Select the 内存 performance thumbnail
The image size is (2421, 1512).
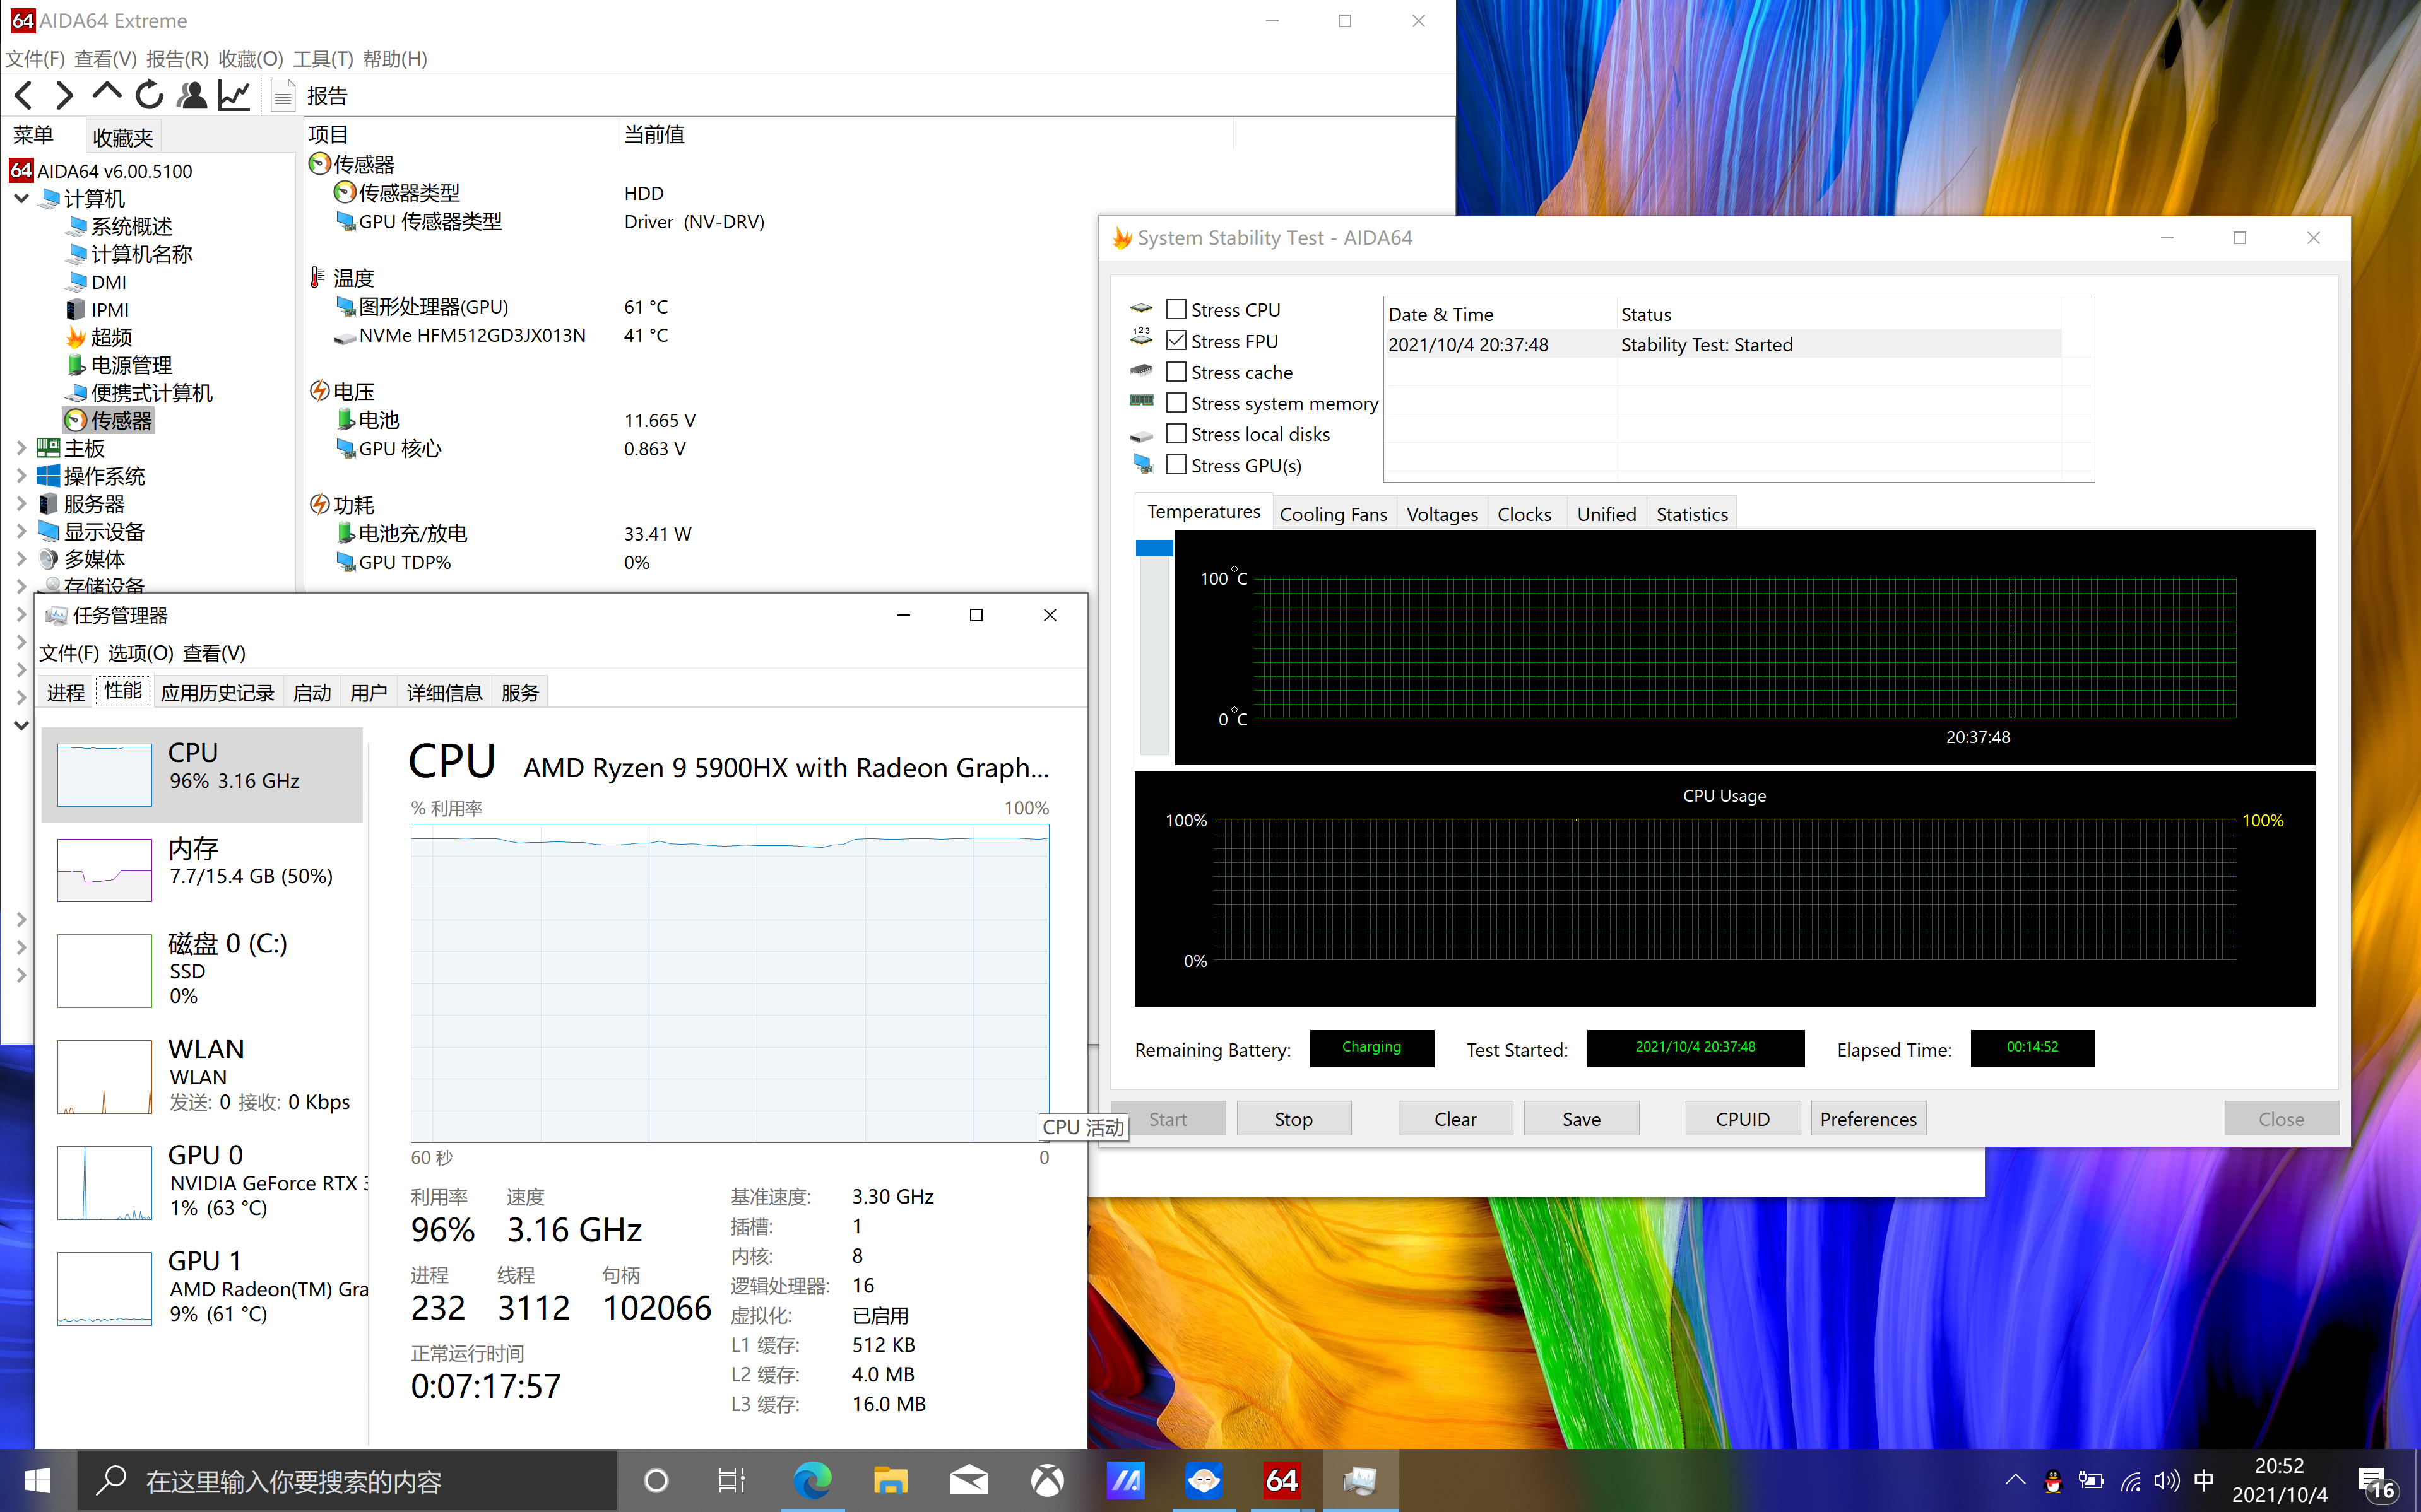pyautogui.click(x=202, y=869)
